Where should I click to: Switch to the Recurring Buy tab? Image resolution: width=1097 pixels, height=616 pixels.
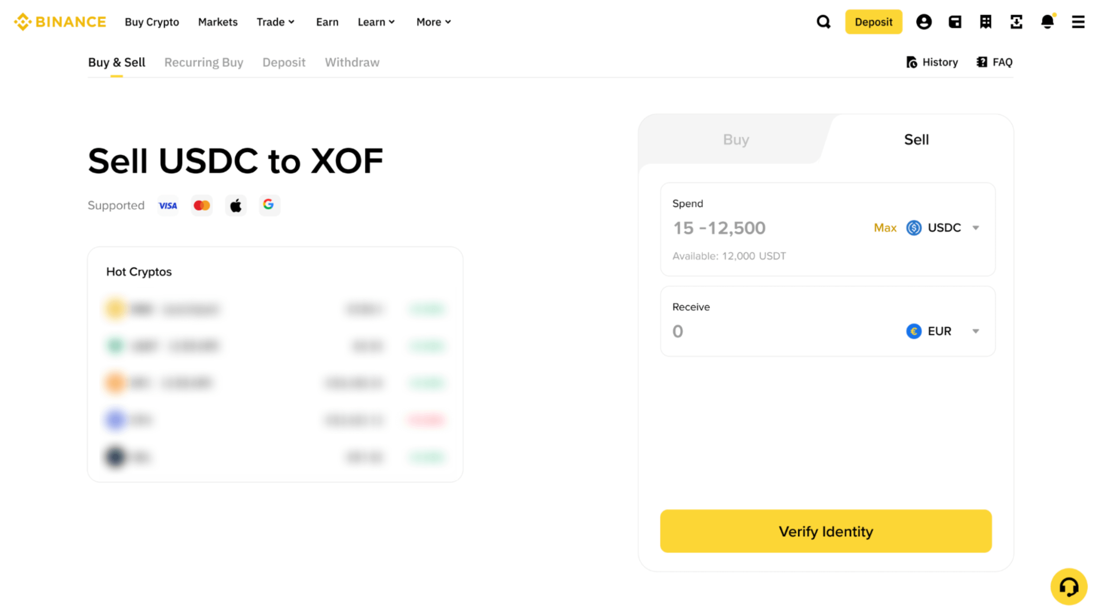pos(204,62)
